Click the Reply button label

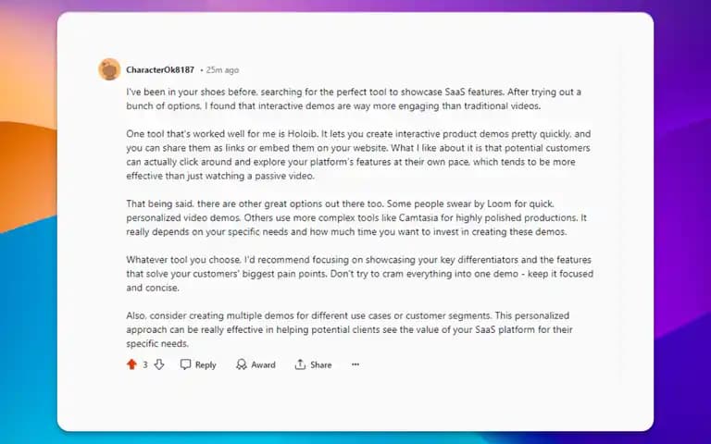click(206, 364)
